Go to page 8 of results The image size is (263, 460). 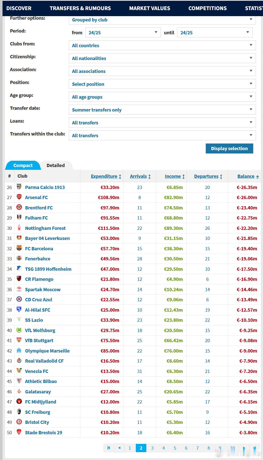209,448
